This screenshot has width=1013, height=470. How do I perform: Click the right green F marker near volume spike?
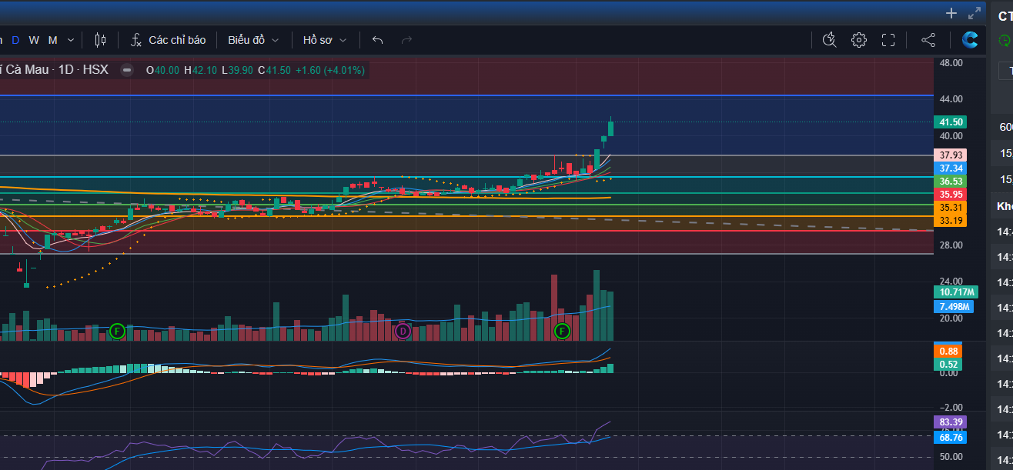pos(562,332)
